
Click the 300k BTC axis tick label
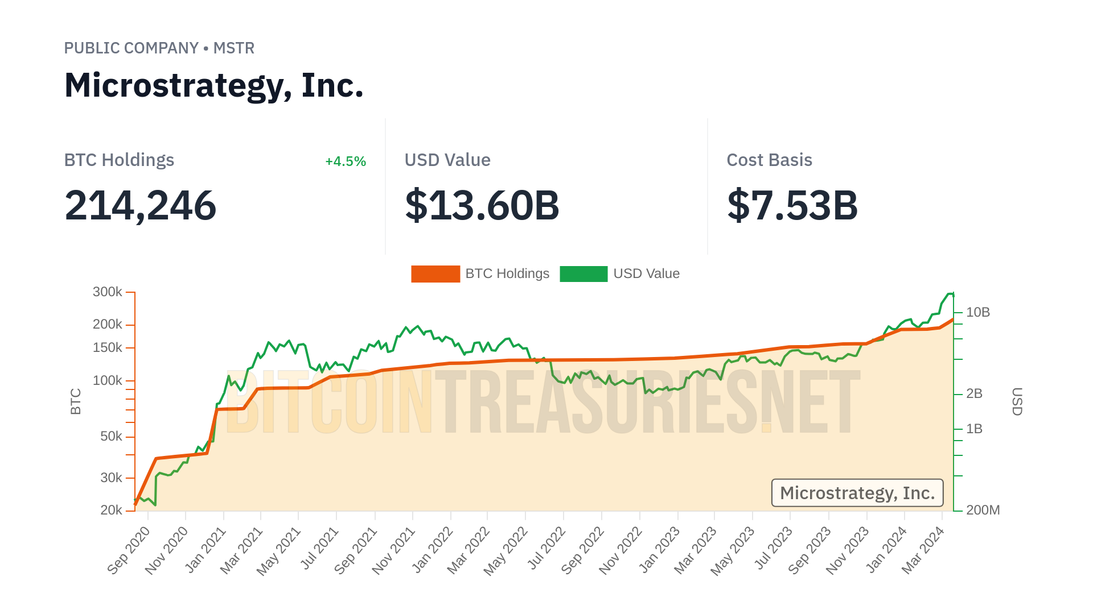tap(108, 292)
